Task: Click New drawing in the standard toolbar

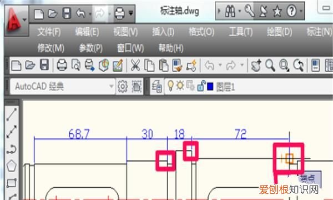Action: click(16, 65)
